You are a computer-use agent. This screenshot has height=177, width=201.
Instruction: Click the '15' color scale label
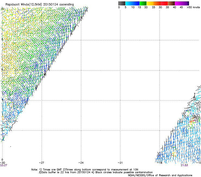(x=139, y=7)
